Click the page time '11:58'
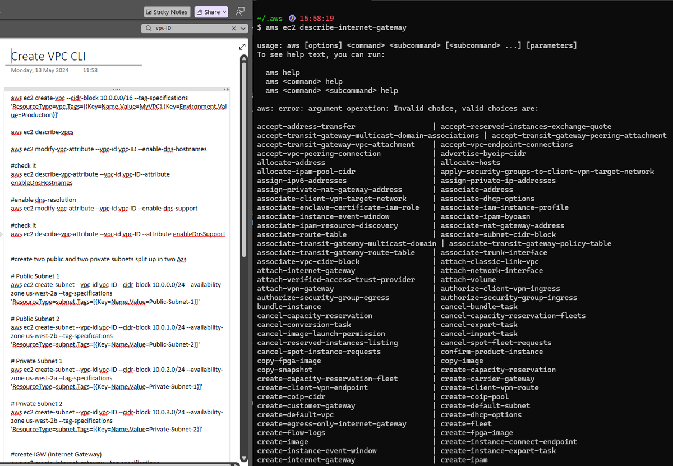This screenshot has width=673, height=466. [90, 70]
